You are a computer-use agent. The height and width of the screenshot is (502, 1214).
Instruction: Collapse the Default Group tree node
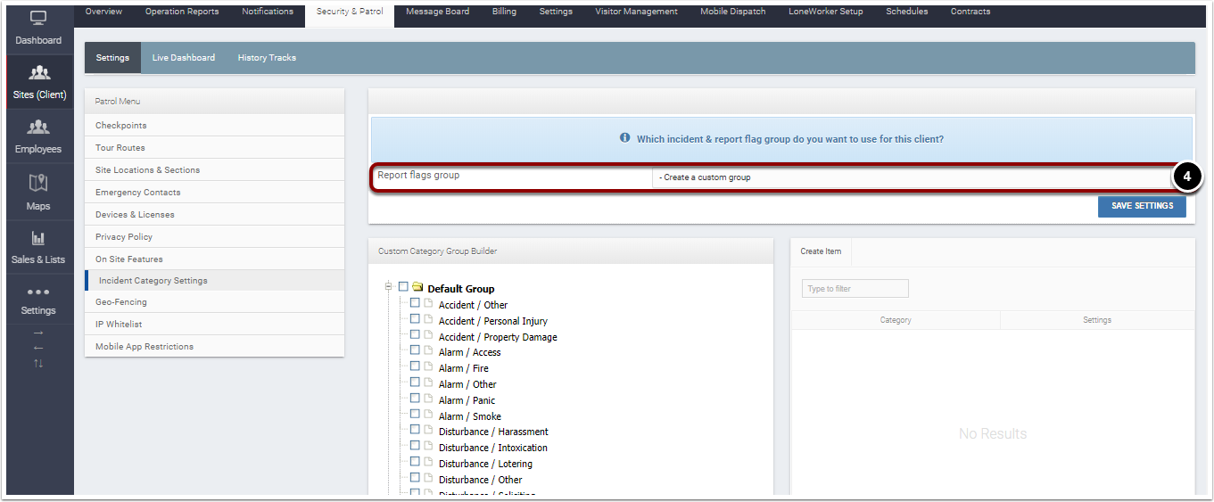click(x=389, y=287)
